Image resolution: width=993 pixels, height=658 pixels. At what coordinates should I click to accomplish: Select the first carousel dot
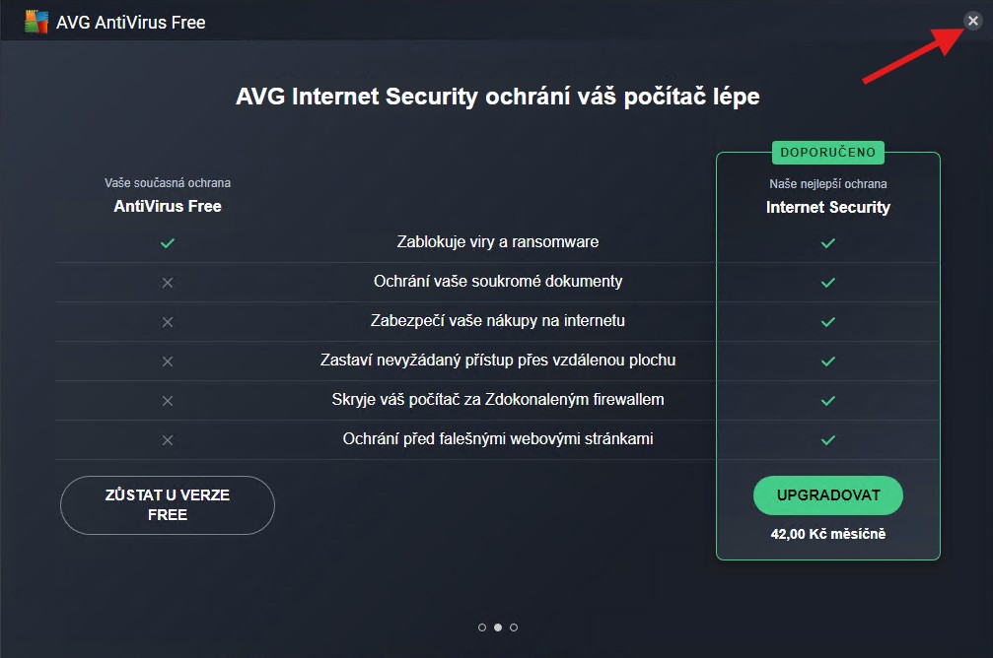[482, 626]
